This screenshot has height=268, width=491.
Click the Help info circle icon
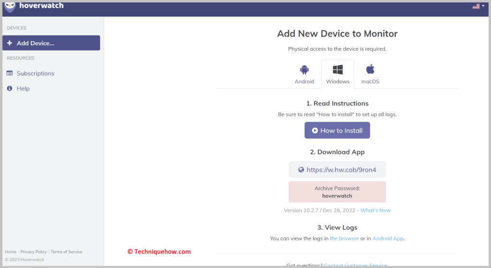10,88
